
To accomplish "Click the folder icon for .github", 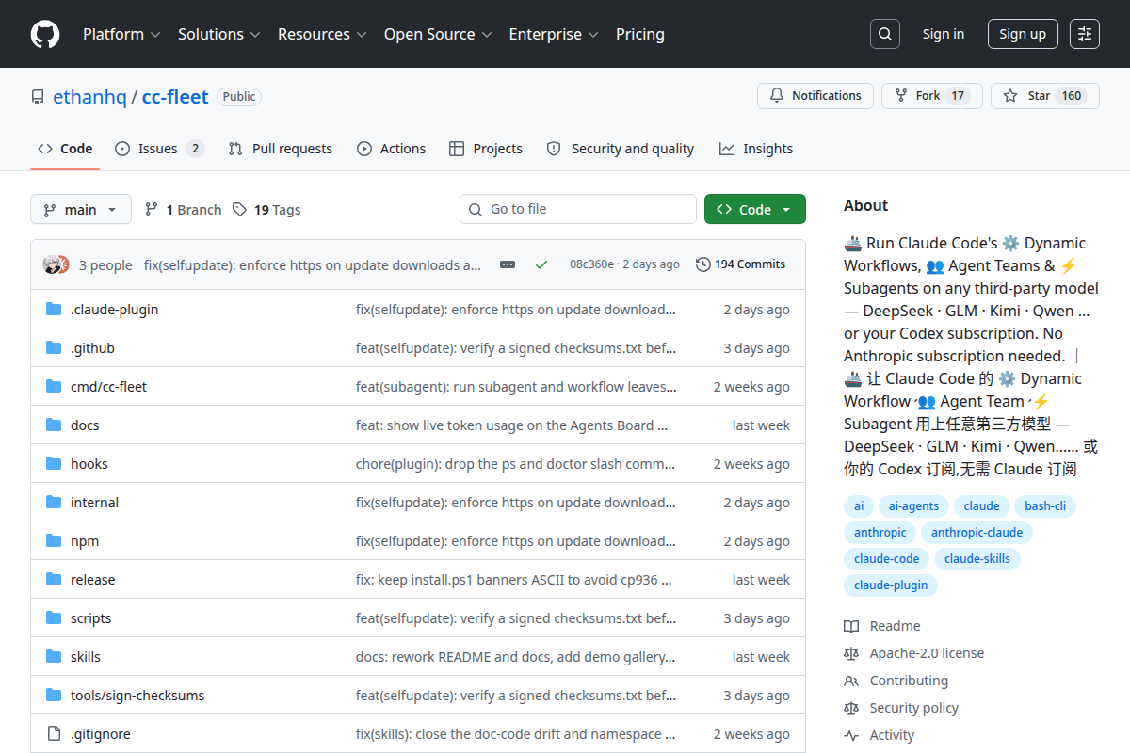I will [54, 348].
